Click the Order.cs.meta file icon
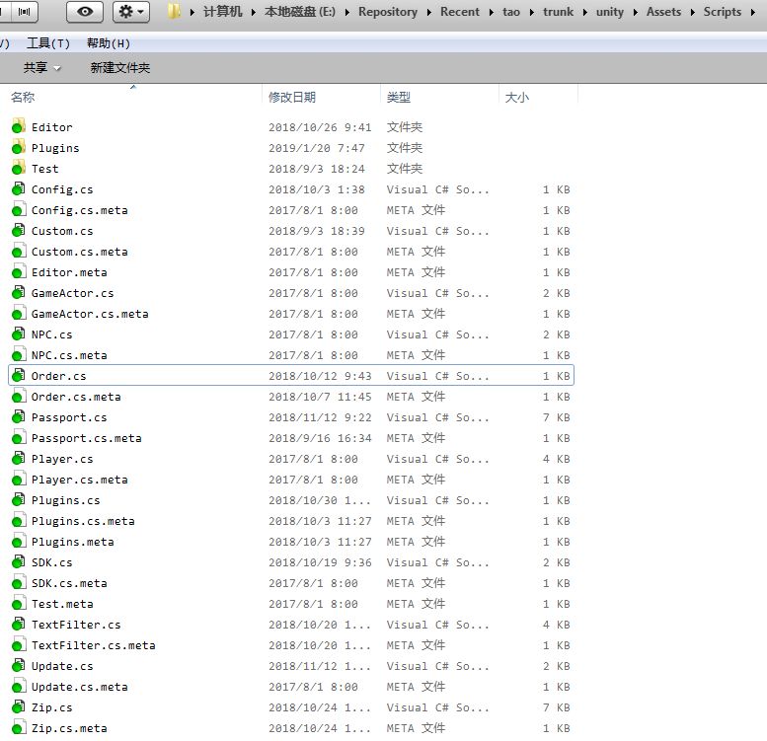 (18, 396)
